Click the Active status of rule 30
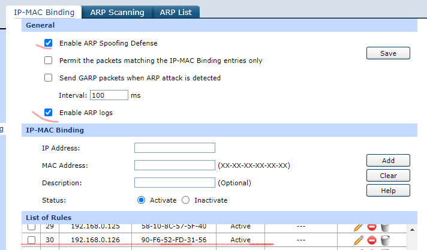427x250 pixels. pos(240,240)
